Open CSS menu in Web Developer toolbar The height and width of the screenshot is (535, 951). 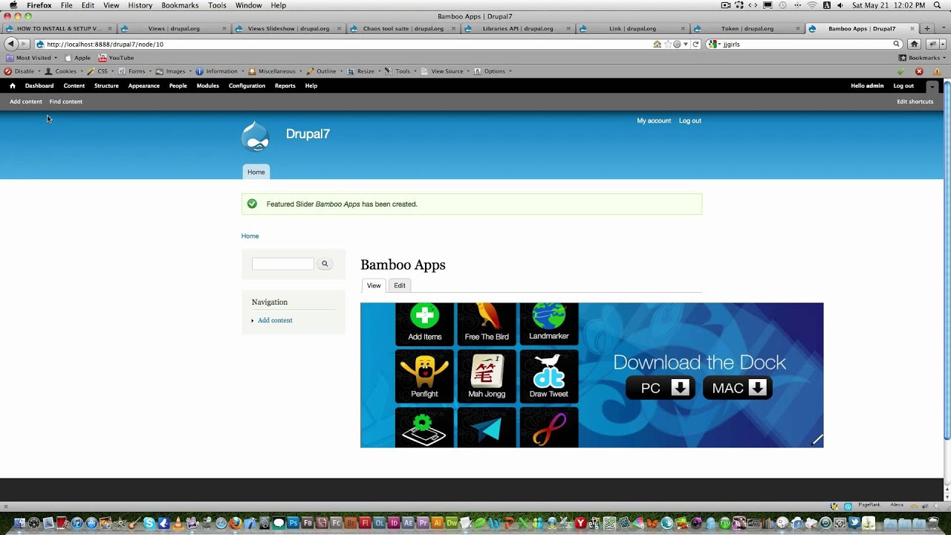100,71
